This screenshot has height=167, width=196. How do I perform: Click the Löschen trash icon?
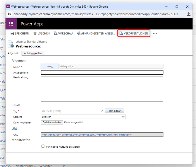pos(35,33)
